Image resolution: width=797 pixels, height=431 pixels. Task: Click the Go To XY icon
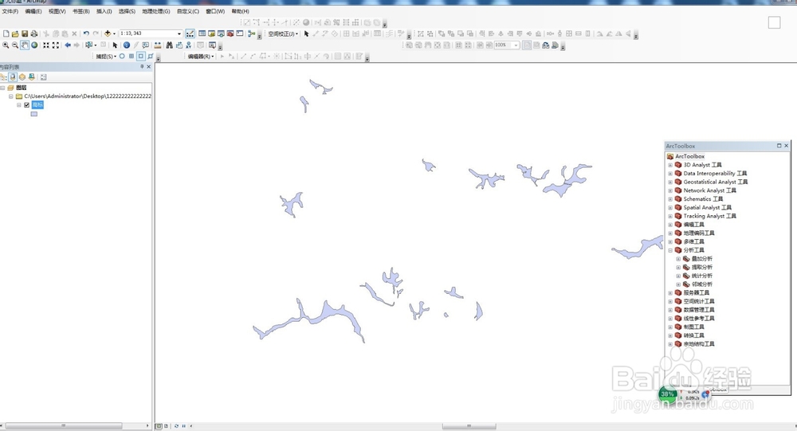coord(188,45)
